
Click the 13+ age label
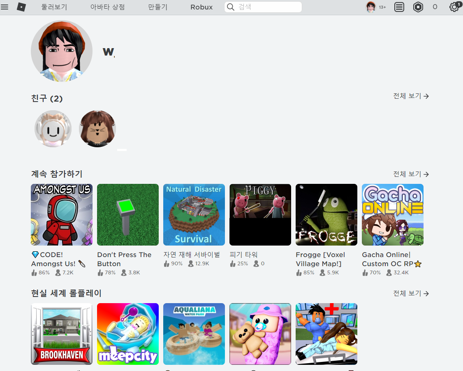pos(382,7)
